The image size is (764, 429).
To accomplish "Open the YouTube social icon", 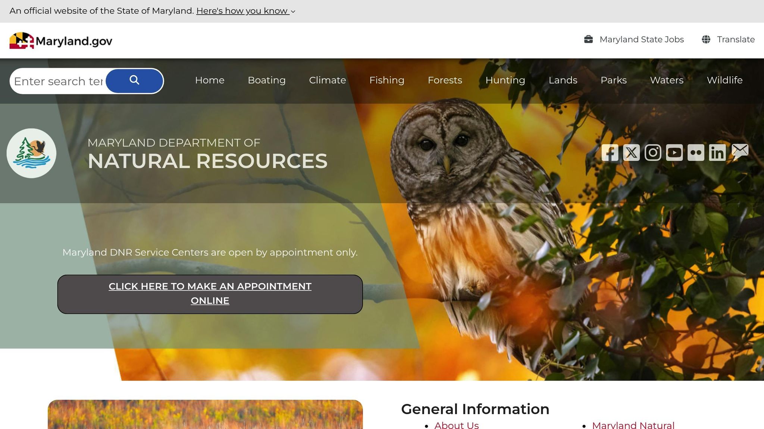I will tap(674, 153).
